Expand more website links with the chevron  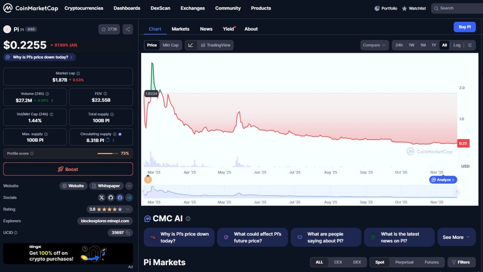[x=129, y=186]
